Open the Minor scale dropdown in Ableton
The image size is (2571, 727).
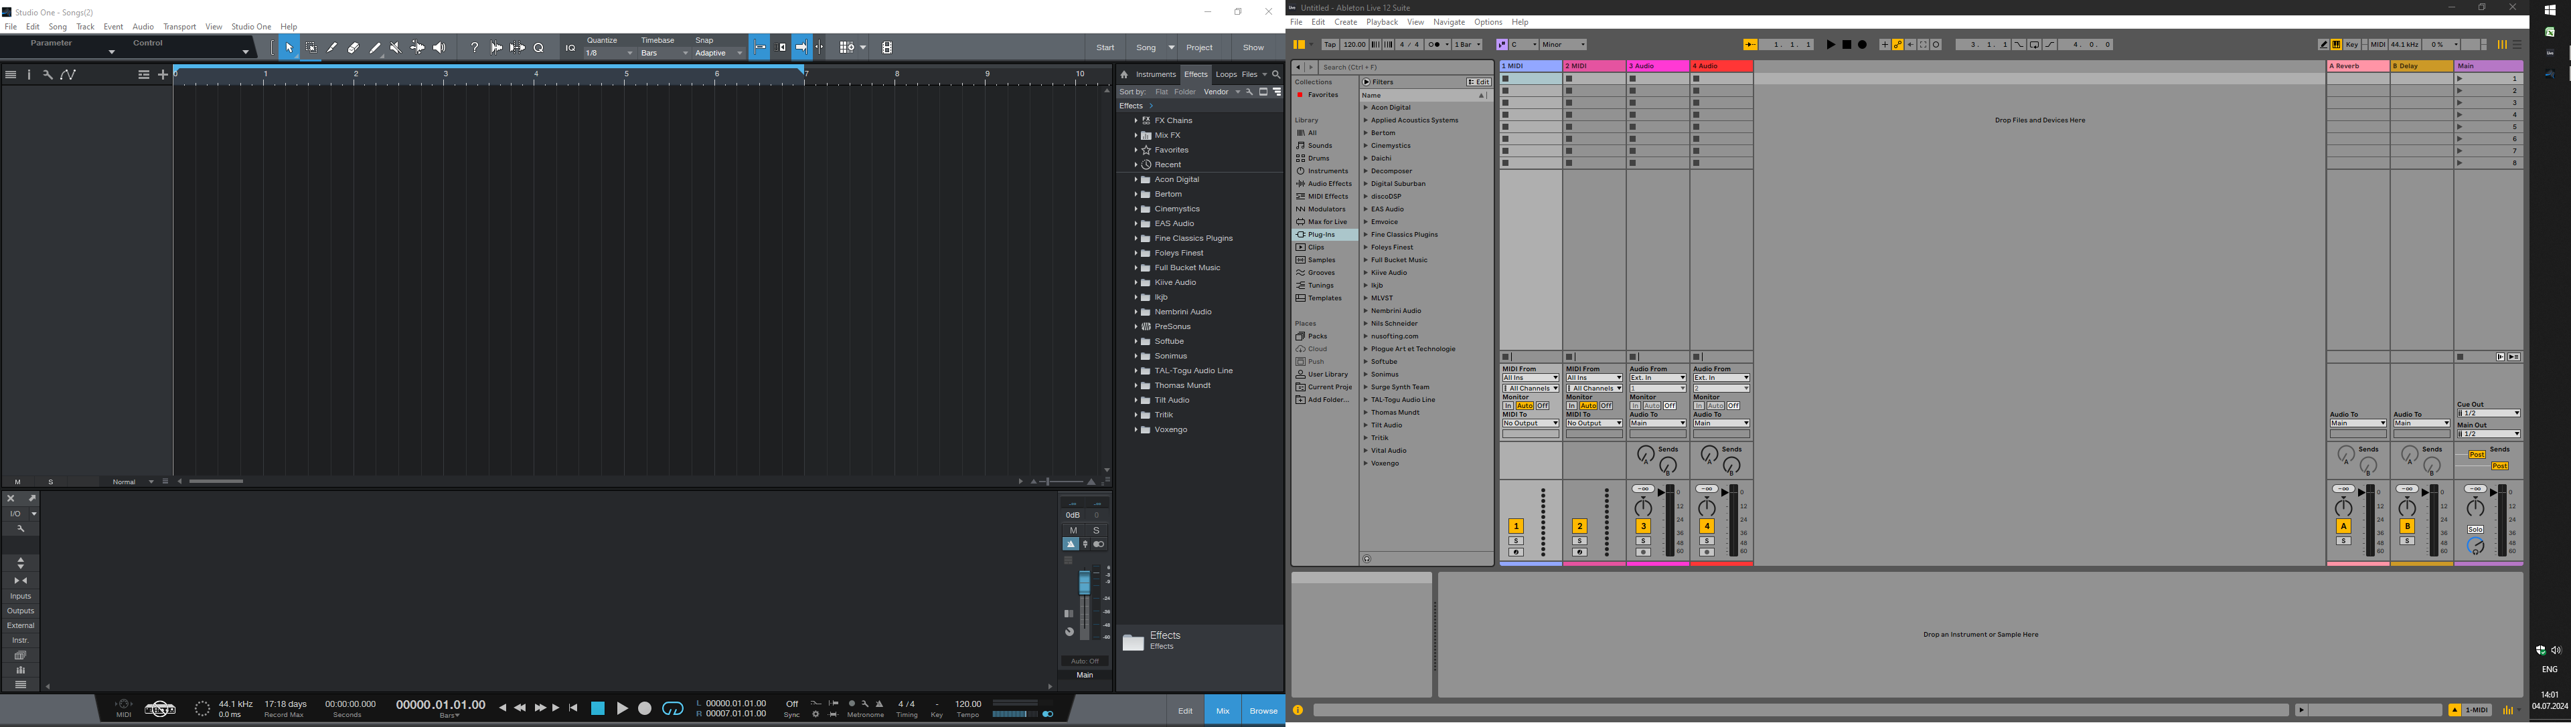[x=1563, y=45]
